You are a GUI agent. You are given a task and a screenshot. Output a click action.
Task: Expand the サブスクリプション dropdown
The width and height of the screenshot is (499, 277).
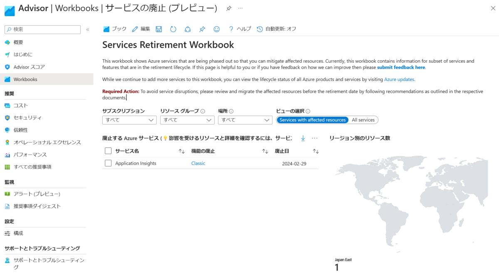click(129, 120)
